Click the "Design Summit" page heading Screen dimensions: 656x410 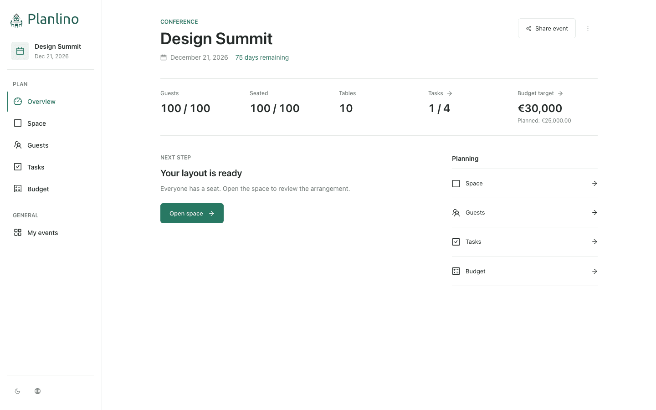tap(216, 39)
